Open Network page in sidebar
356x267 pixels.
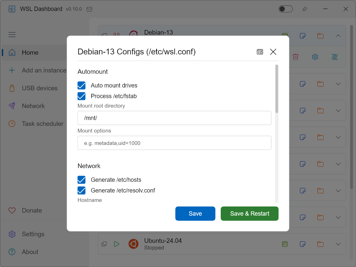(x=34, y=106)
